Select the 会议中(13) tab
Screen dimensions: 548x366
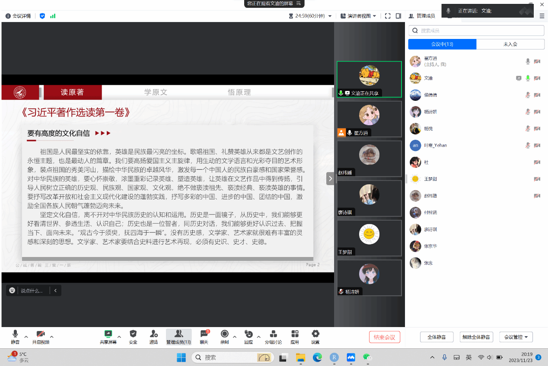point(442,44)
